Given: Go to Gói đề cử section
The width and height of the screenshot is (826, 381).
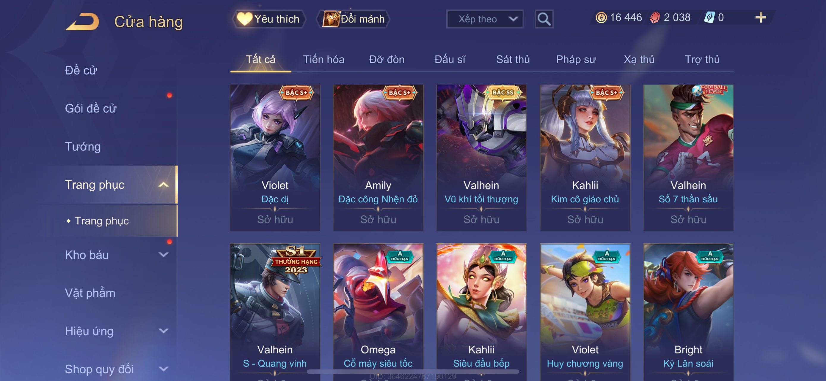Looking at the screenshot, I should [x=90, y=108].
